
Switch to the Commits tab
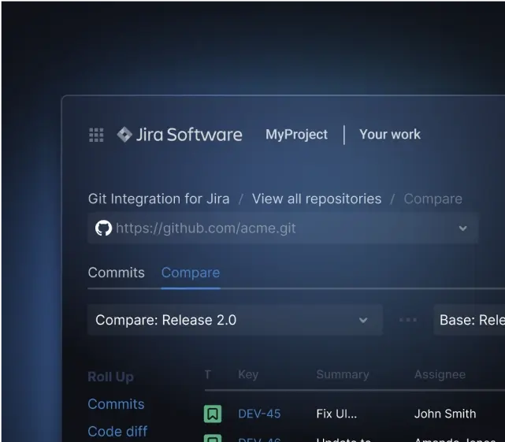(117, 273)
